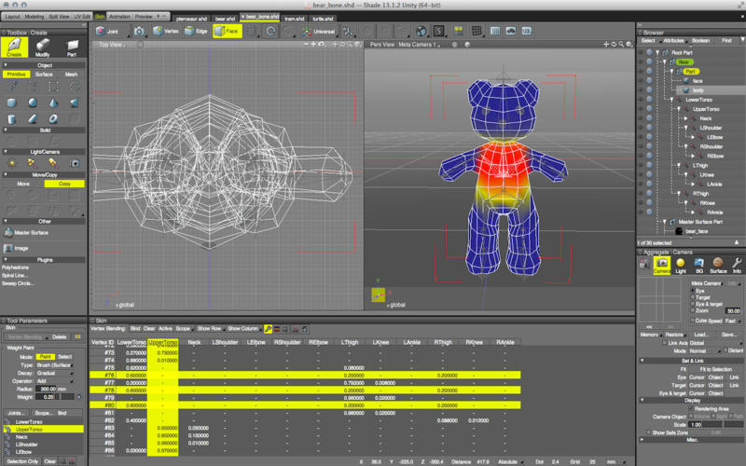Open the bear.shd document tab
This screenshot has height=466, width=746.
click(x=225, y=18)
